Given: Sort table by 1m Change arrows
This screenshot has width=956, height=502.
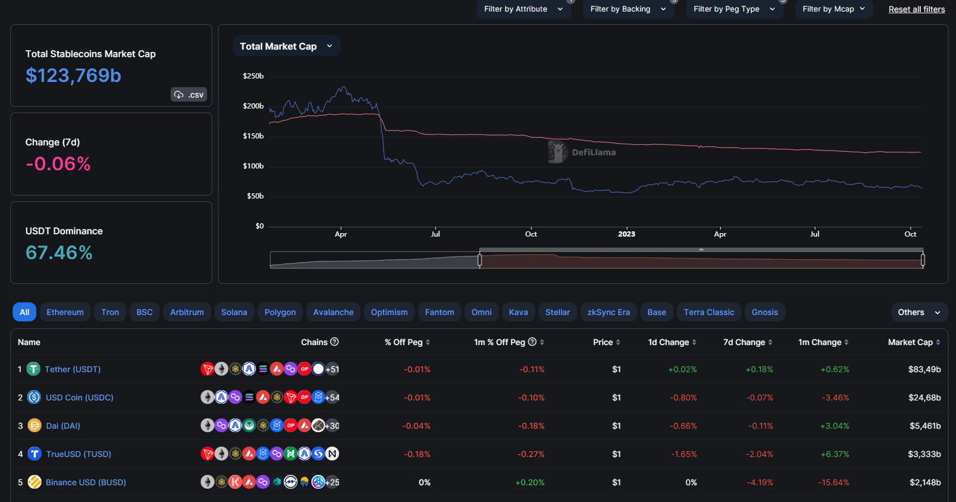Looking at the screenshot, I should [x=846, y=342].
